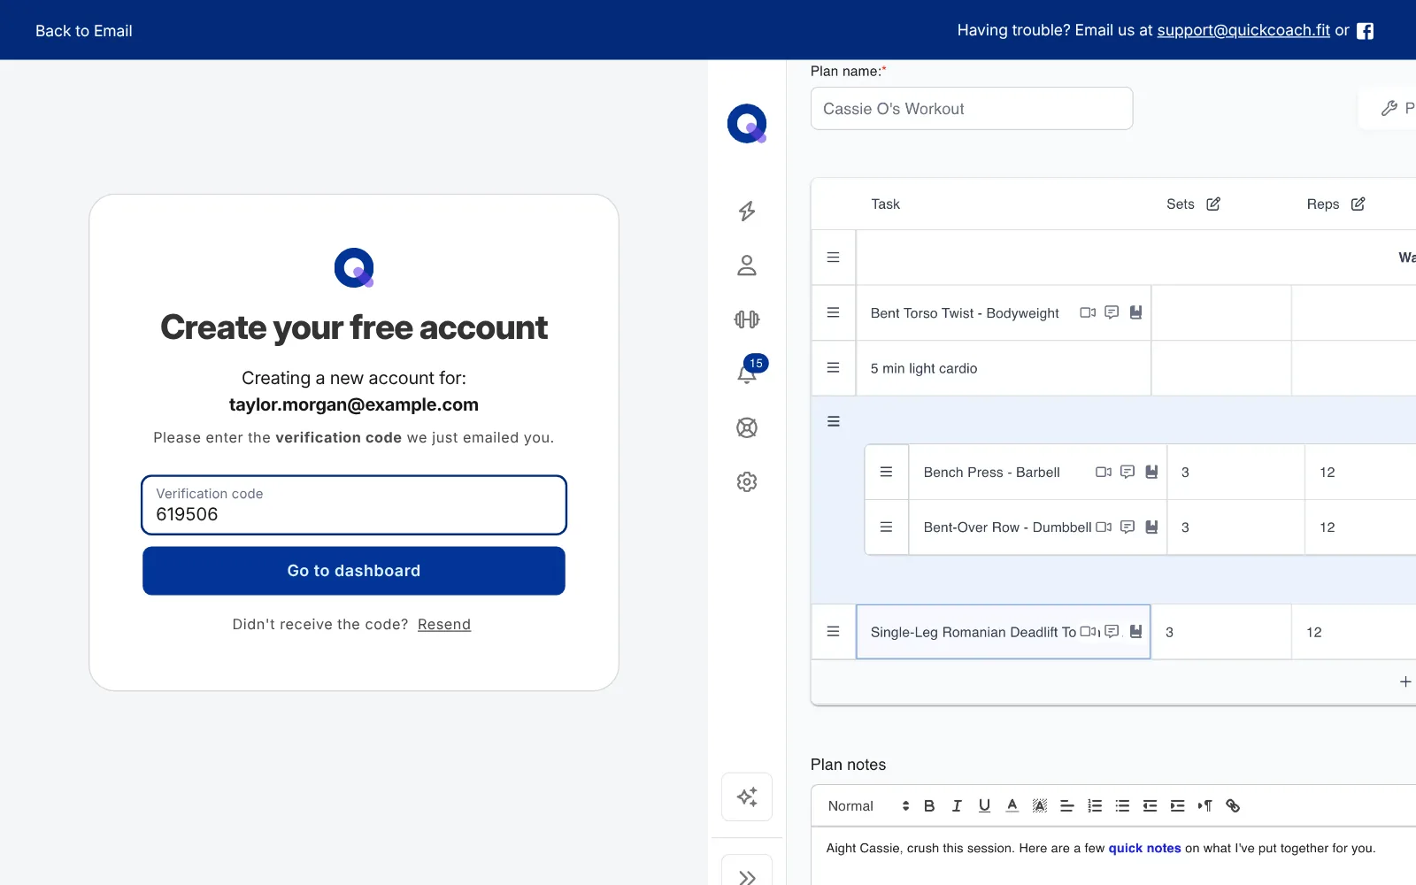Grab drag handle of the first section row
The width and height of the screenshot is (1416, 885).
833,258
